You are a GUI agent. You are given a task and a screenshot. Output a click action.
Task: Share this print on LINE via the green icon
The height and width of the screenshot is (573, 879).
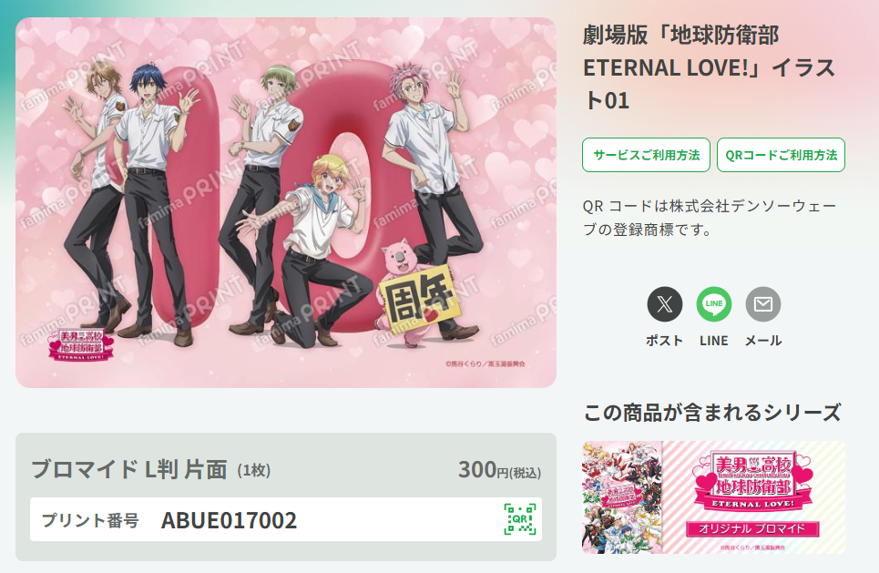pyautogui.click(x=713, y=304)
